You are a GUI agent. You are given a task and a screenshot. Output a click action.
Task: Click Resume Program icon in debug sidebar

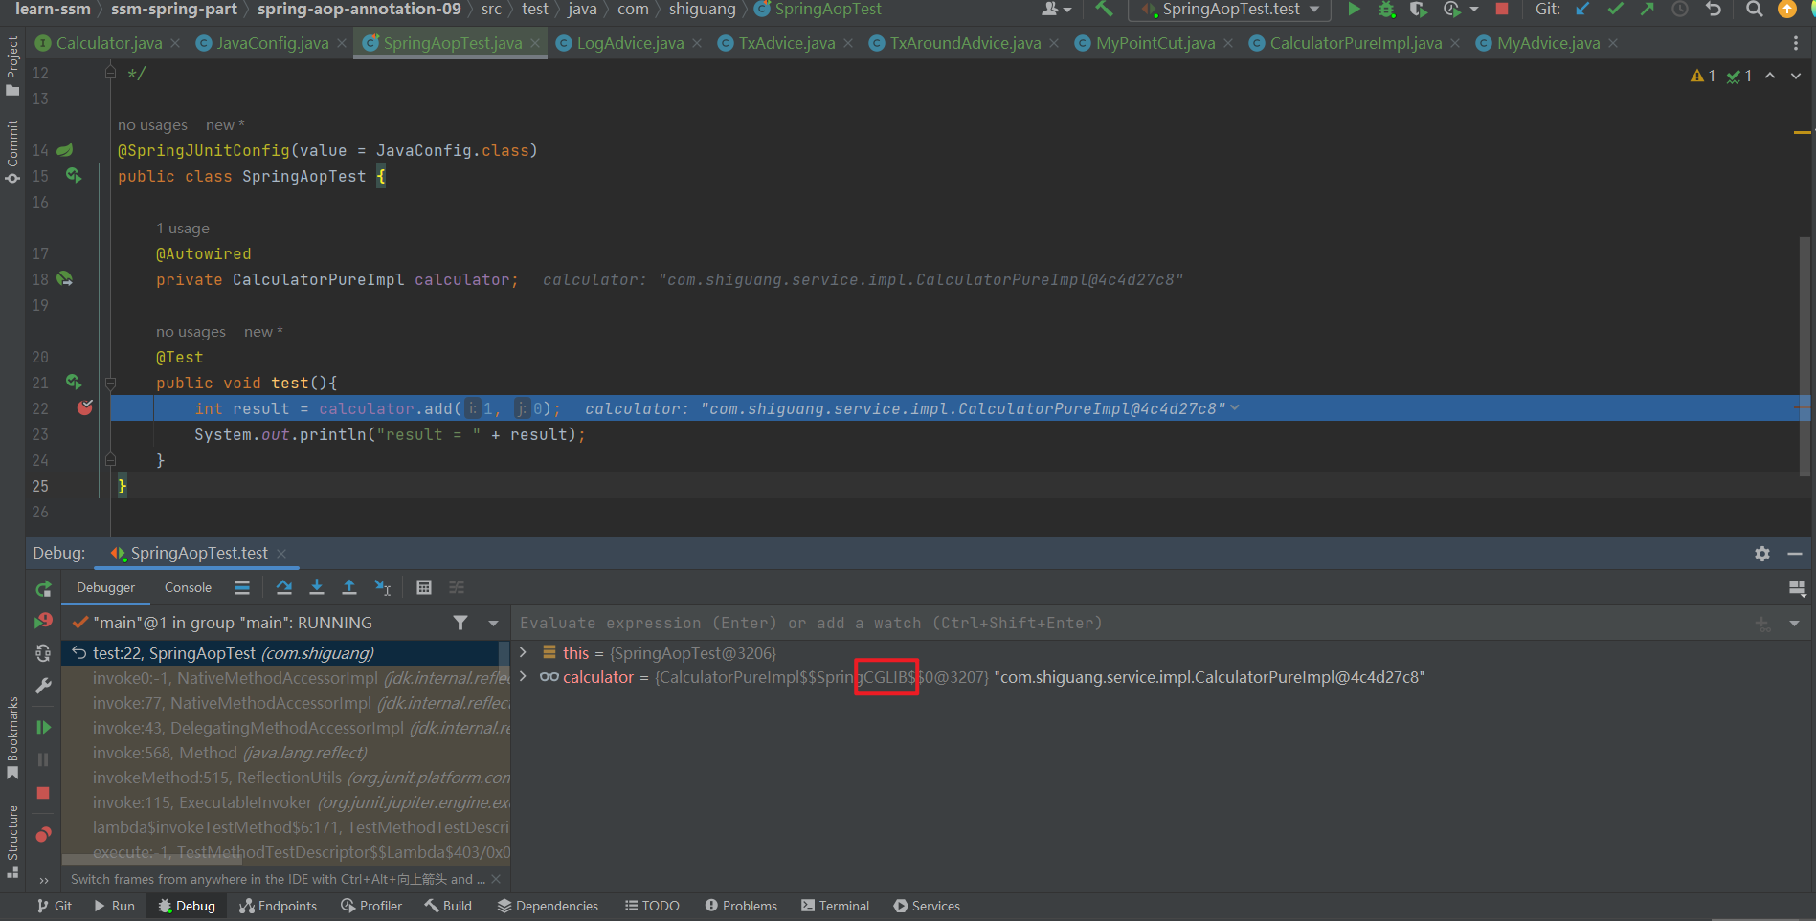(43, 728)
